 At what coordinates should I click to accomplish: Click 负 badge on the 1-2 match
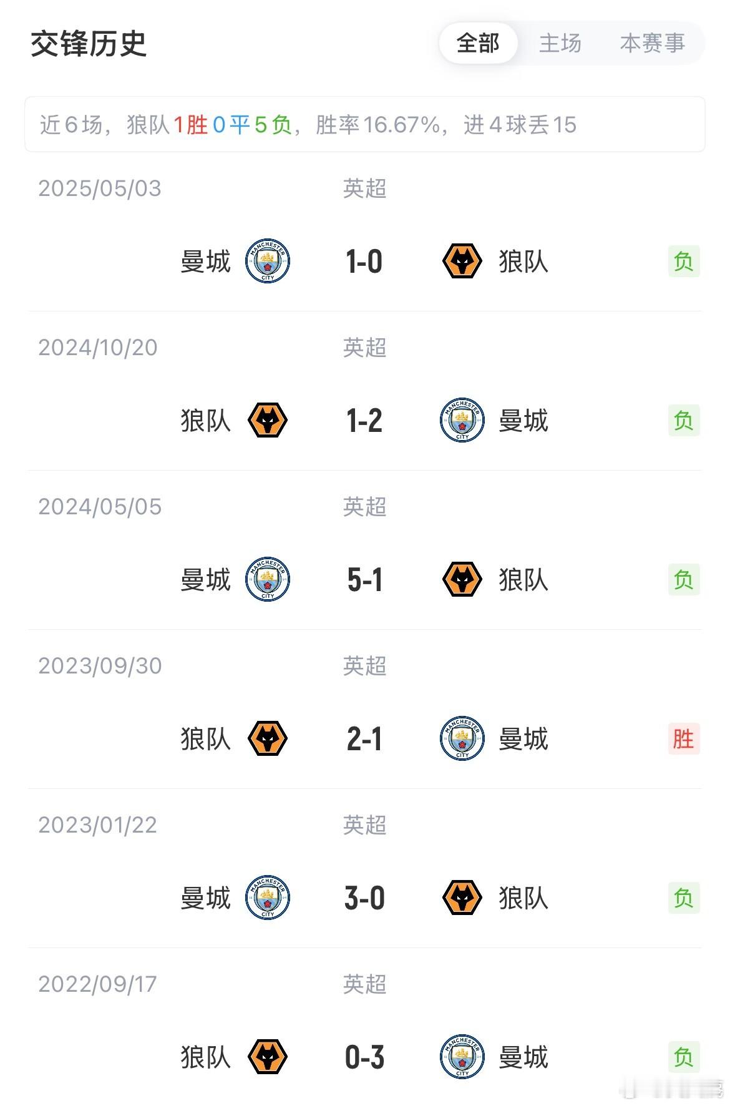684,421
